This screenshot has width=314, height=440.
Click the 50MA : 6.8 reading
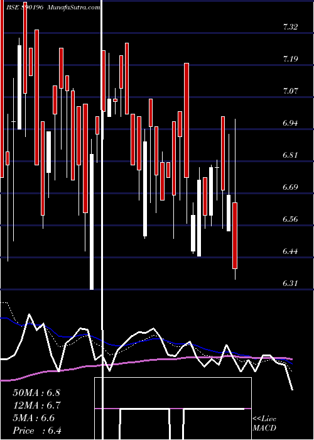click(36, 393)
